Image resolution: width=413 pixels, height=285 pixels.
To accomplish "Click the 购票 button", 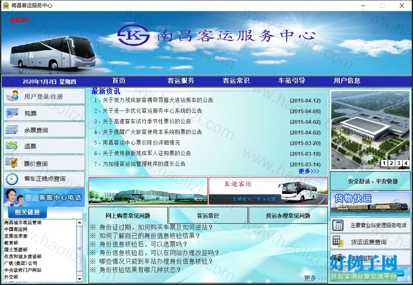I will pos(44,113).
